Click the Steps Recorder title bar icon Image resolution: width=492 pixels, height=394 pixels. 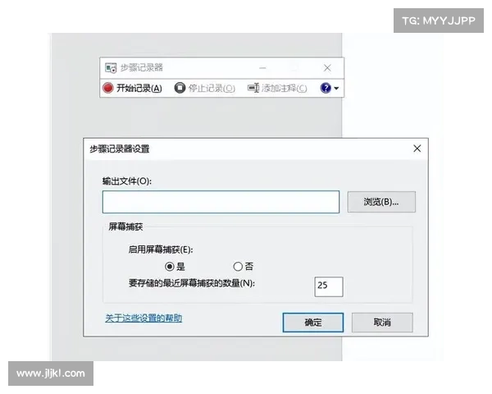111,67
